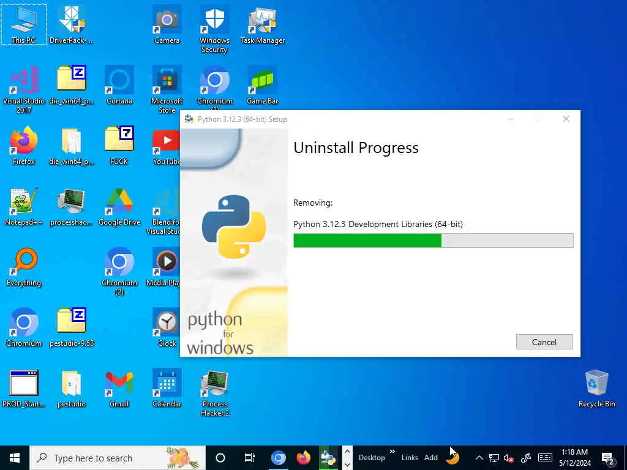Switch to Chromium in taskbar
The image size is (627, 470).
[279, 458]
